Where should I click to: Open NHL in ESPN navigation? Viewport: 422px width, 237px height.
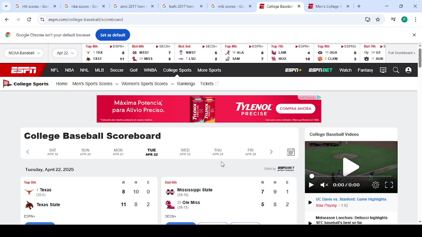click(x=84, y=70)
